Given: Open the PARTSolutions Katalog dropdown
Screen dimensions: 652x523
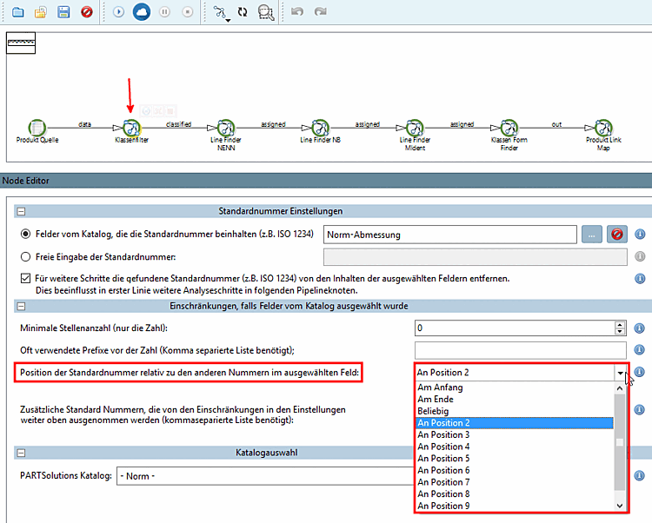Looking at the screenshot, I should (x=261, y=477).
